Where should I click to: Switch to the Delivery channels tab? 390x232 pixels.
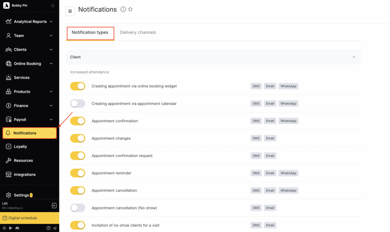pos(138,33)
